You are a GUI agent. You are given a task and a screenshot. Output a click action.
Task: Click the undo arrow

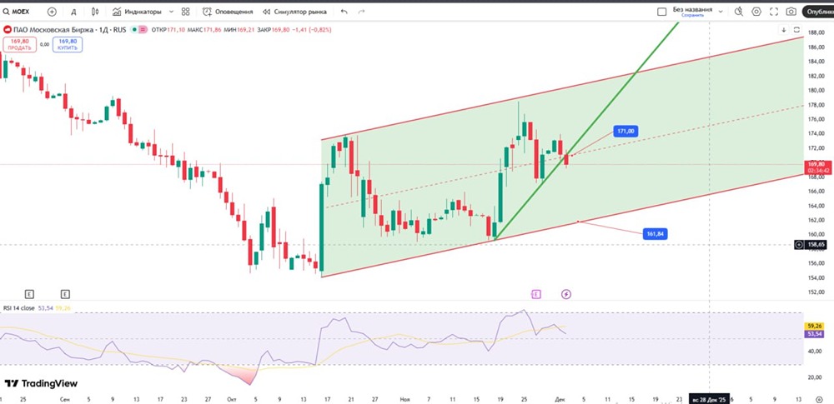coord(344,11)
